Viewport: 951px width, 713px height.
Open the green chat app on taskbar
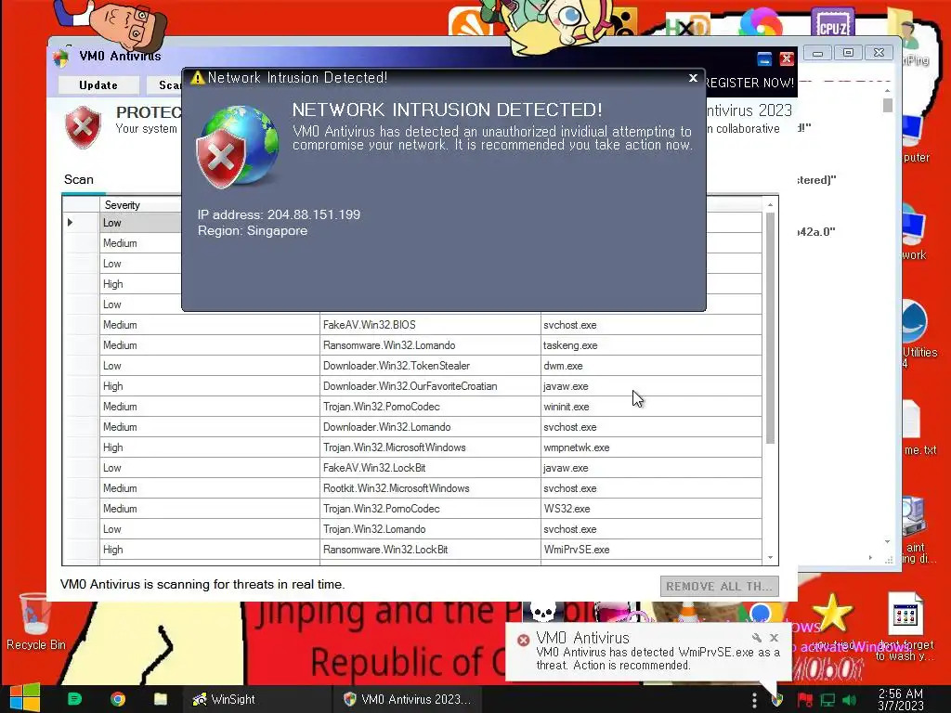(x=74, y=699)
